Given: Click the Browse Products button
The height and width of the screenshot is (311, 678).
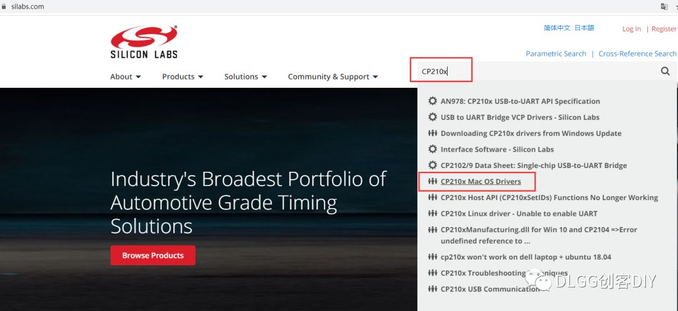Looking at the screenshot, I should pos(153,255).
